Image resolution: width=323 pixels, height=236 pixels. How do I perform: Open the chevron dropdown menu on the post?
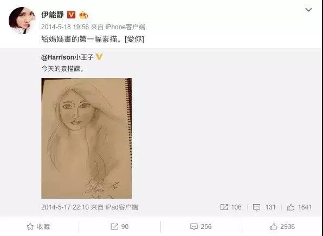tap(308, 10)
